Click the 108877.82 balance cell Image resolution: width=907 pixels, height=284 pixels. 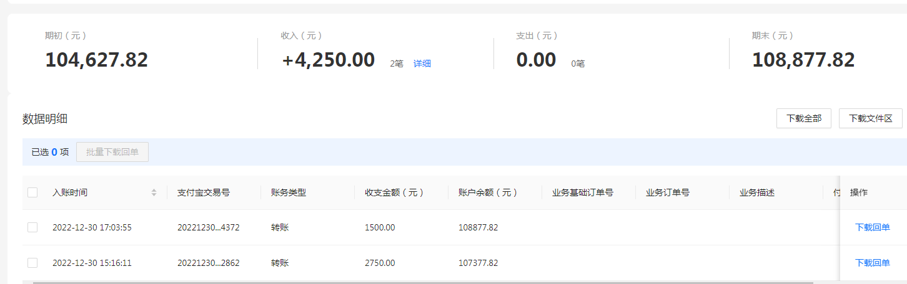point(478,227)
